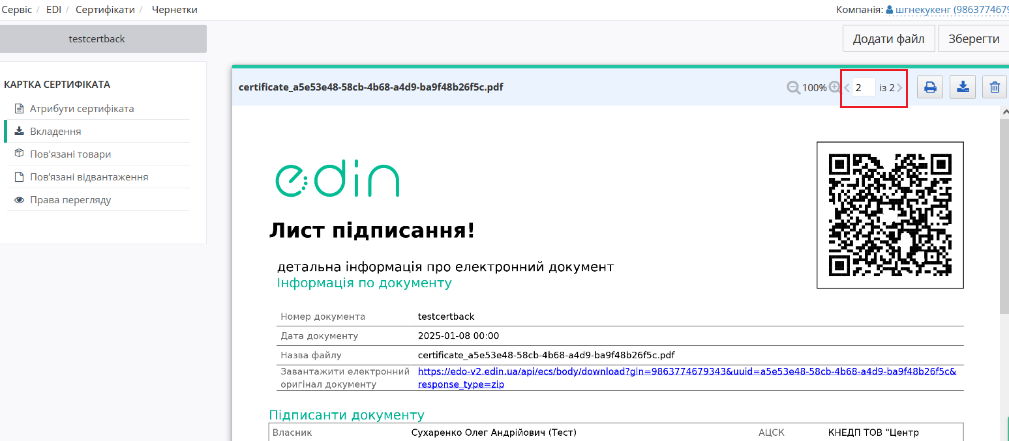Click the QR code image
Screen dimensions: 1009x441
(890, 214)
